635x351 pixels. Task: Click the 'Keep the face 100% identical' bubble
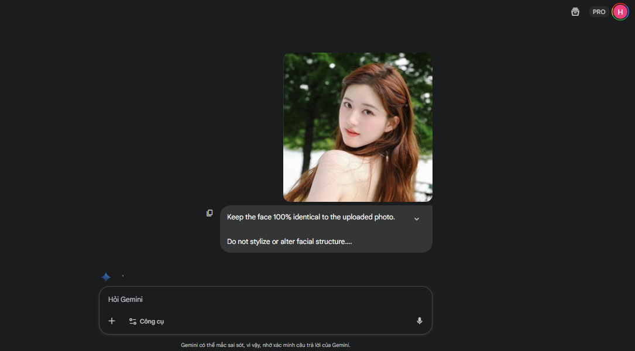tap(311, 216)
